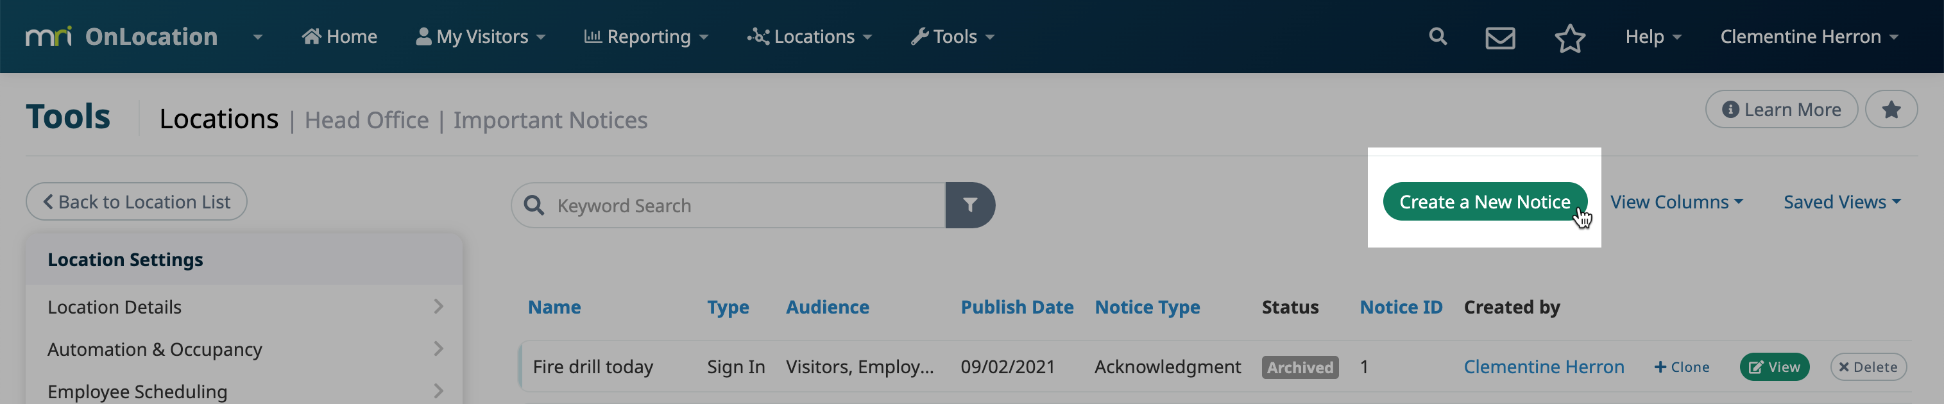Click the Fire drill today name cell
Image resolution: width=1944 pixels, height=404 pixels.
[x=592, y=366]
